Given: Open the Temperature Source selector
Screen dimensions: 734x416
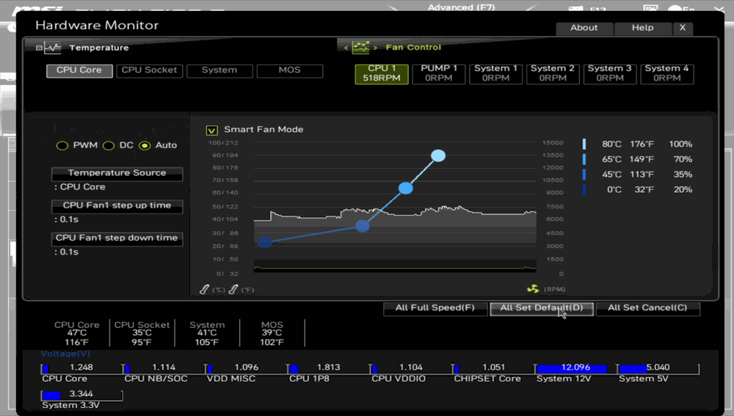Looking at the screenshot, I should pos(117,173).
